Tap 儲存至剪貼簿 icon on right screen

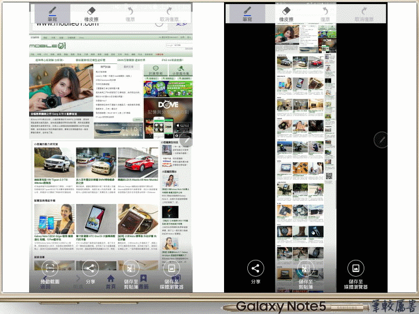click(306, 268)
